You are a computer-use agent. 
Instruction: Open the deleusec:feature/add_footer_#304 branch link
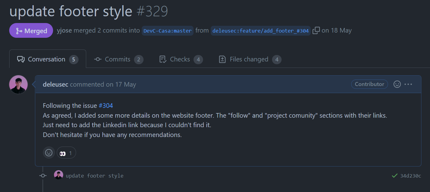coord(261,31)
